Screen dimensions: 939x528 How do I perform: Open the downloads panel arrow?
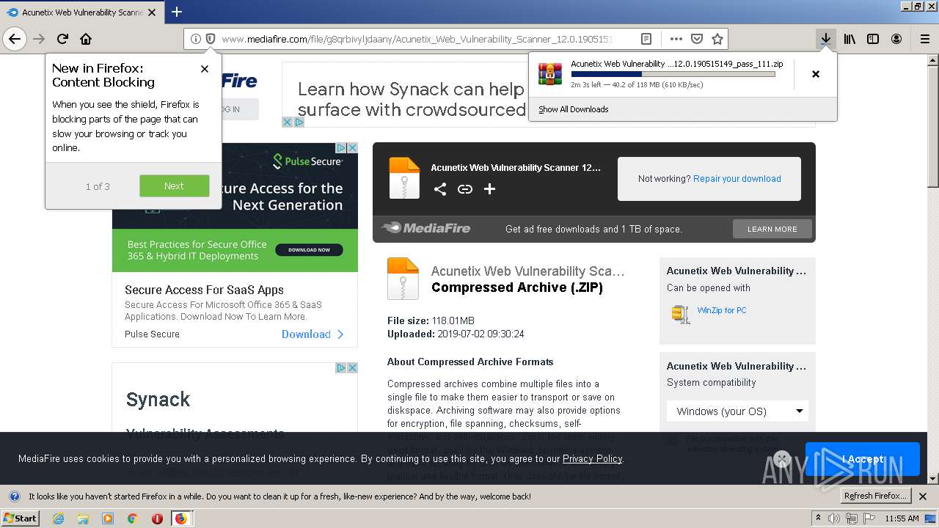click(825, 39)
